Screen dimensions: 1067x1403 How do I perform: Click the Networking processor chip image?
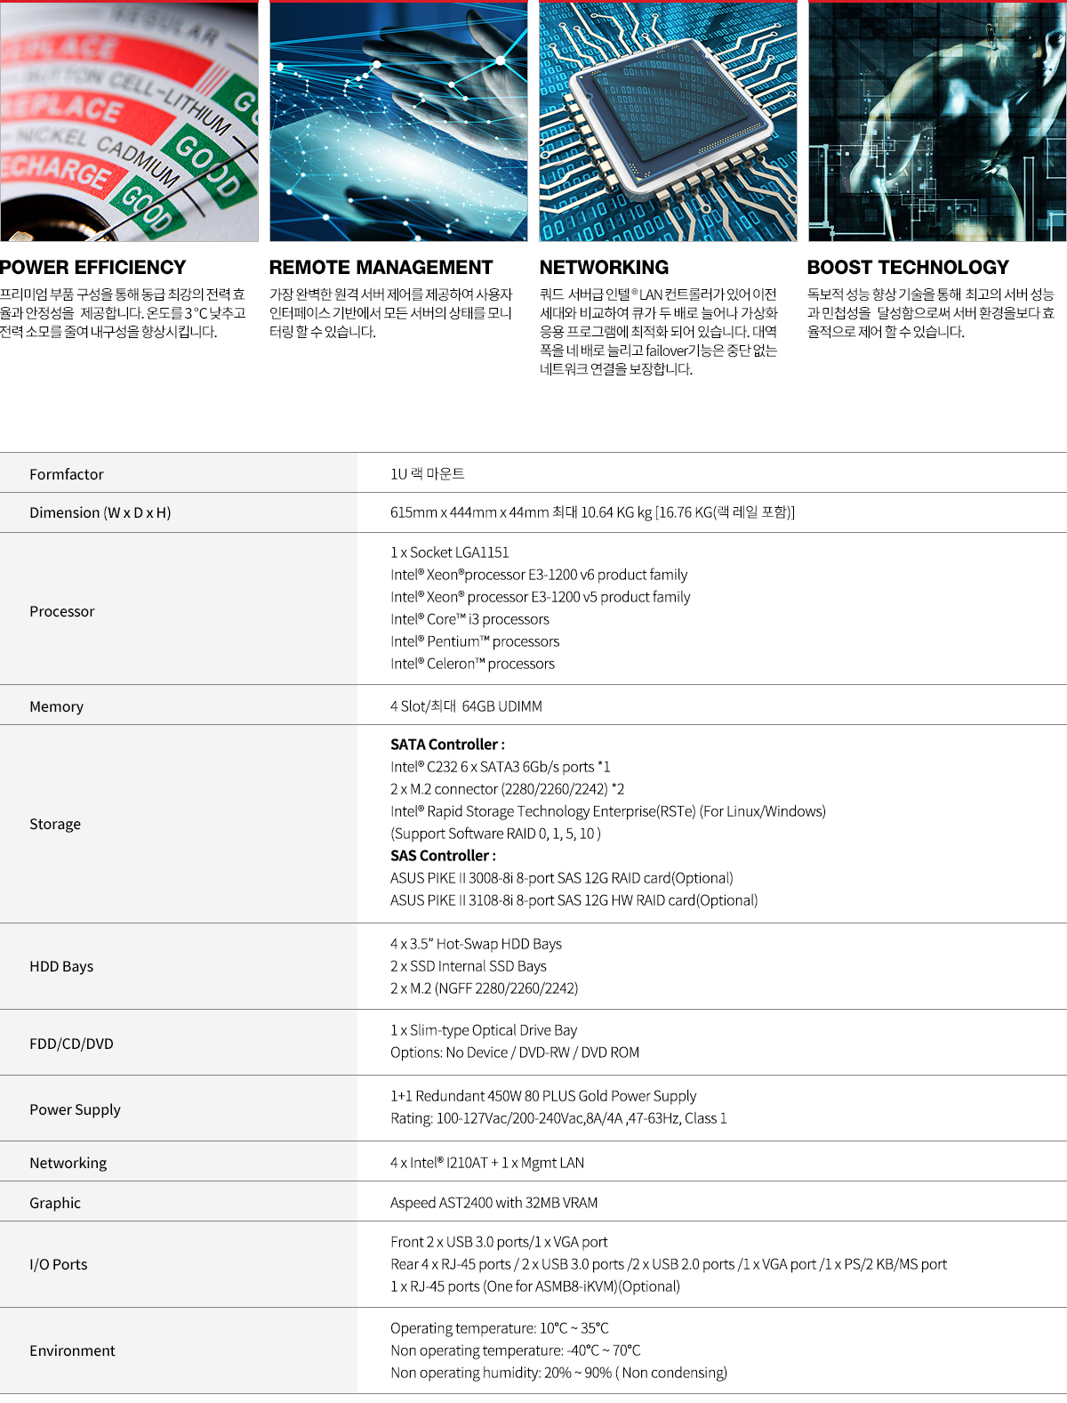coord(668,121)
